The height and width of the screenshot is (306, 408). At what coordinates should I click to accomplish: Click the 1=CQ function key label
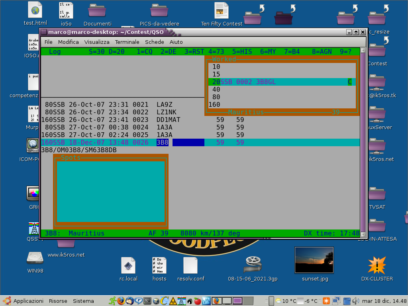click(145, 51)
